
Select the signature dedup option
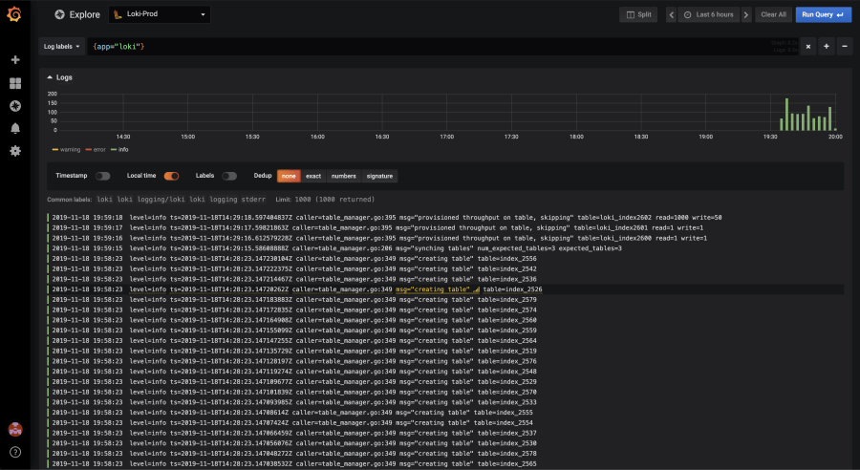(x=379, y=176)
